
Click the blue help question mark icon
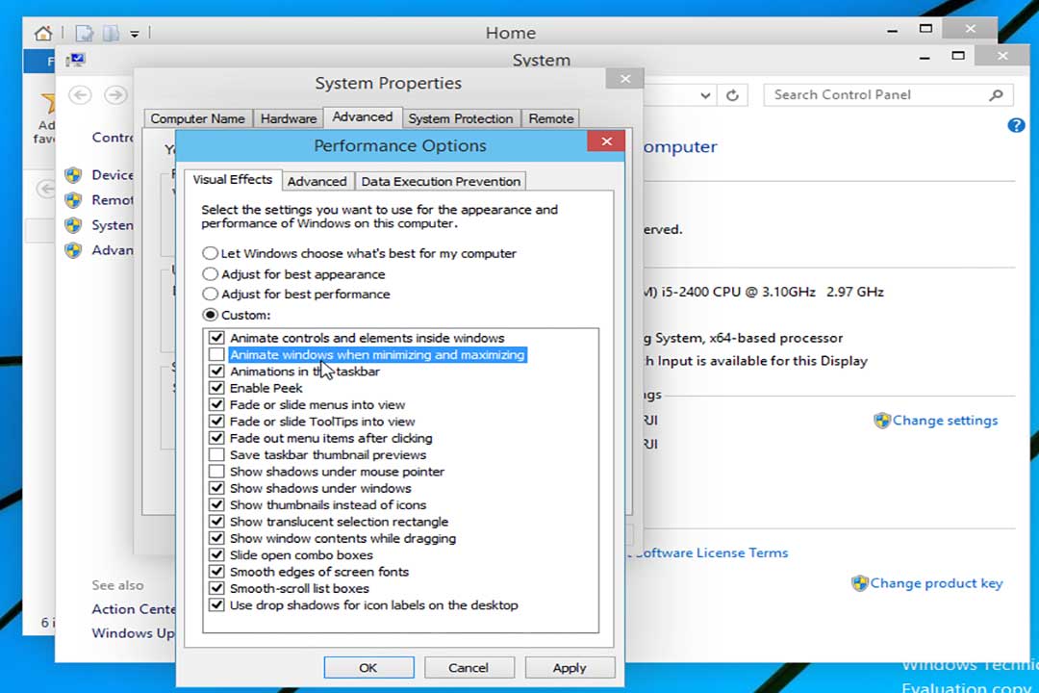1016,125
